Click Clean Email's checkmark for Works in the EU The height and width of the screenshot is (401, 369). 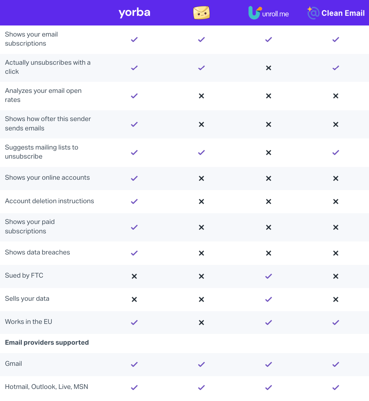(x=336, y=323)
